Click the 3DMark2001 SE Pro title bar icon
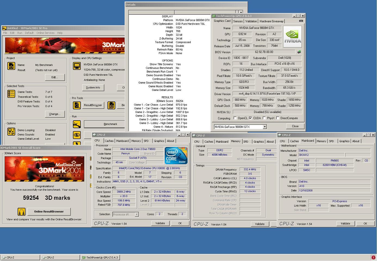The width and height of the screenshot is (377, 261). (x=4, y=28)
